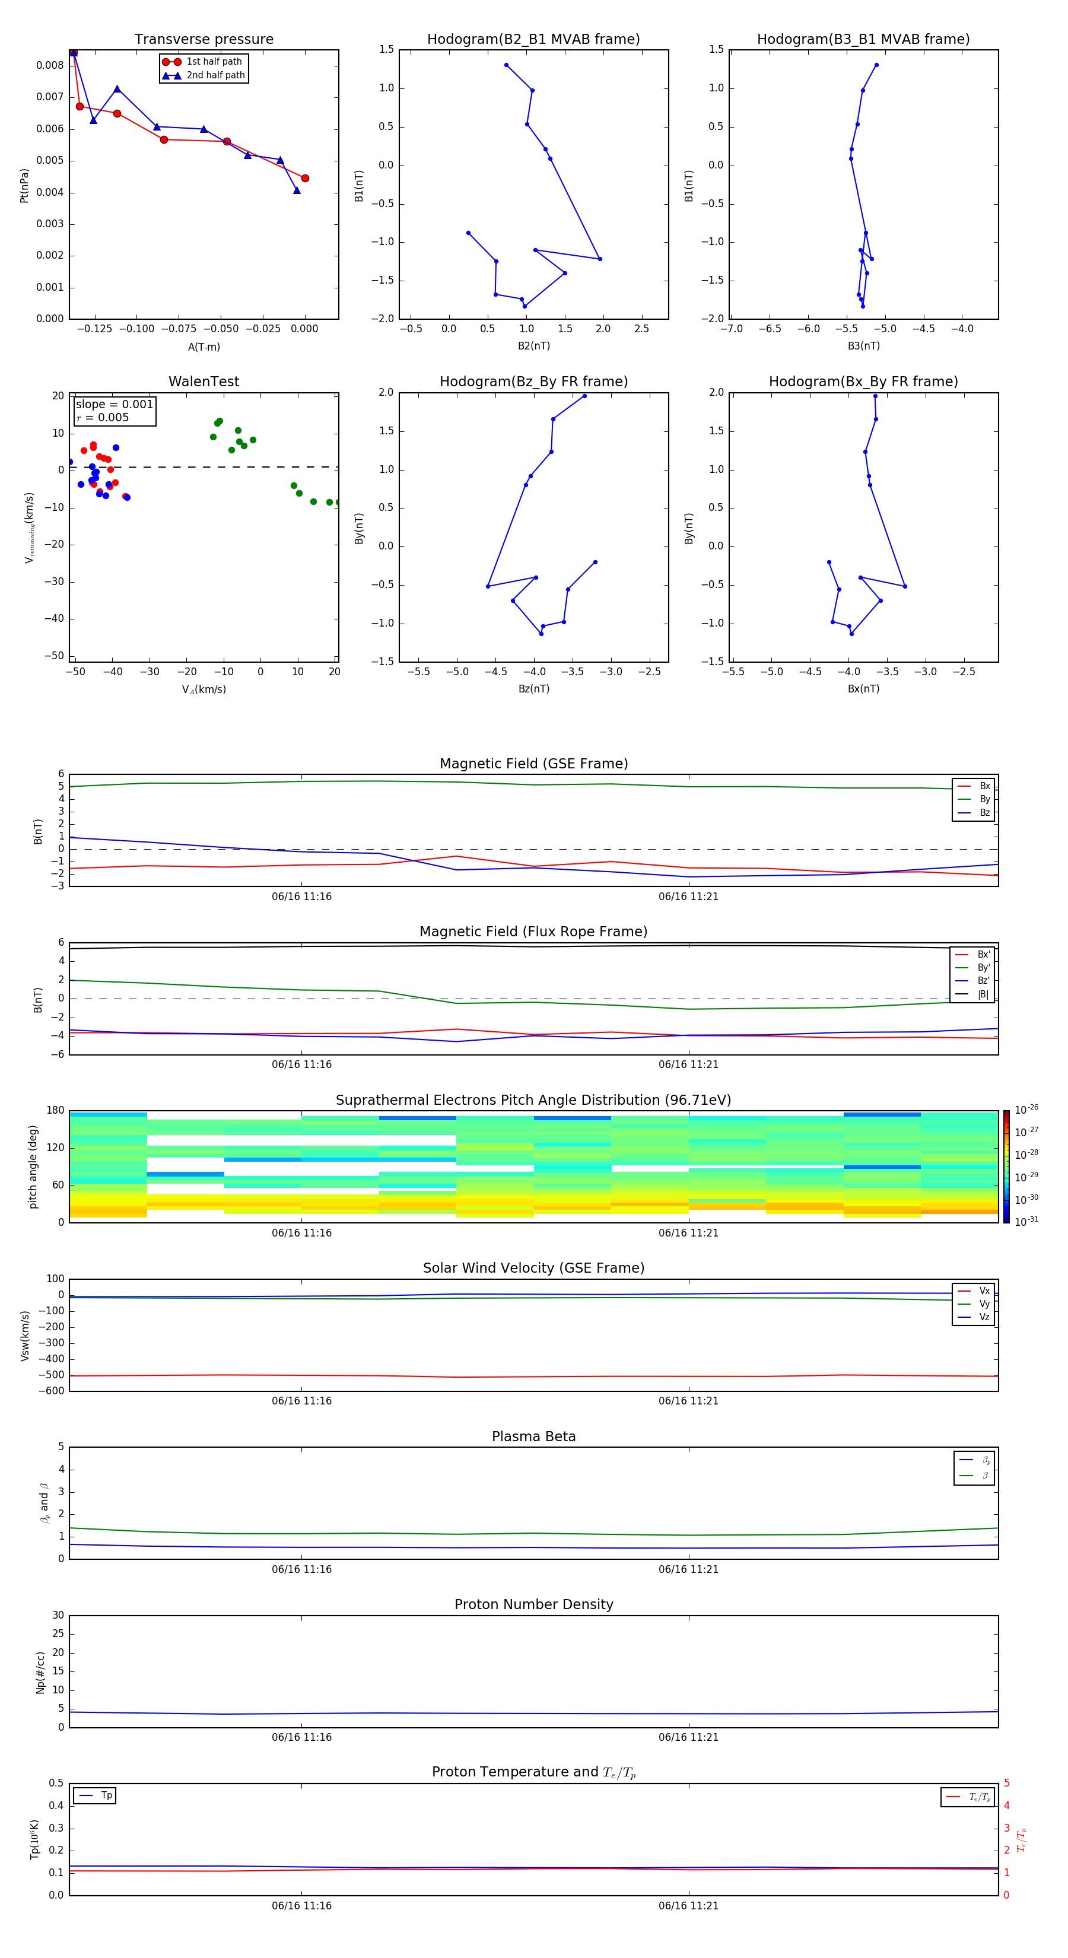Click the 'pitch angle (deg)' axis label
The height and width of the screenshot is (1958, 1068).
pos(33,1166)
